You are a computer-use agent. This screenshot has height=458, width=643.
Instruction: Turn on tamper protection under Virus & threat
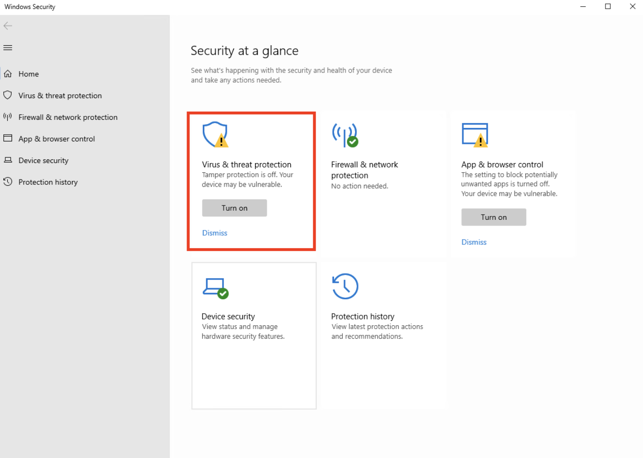pyautogui.click(x=235, y=208)
